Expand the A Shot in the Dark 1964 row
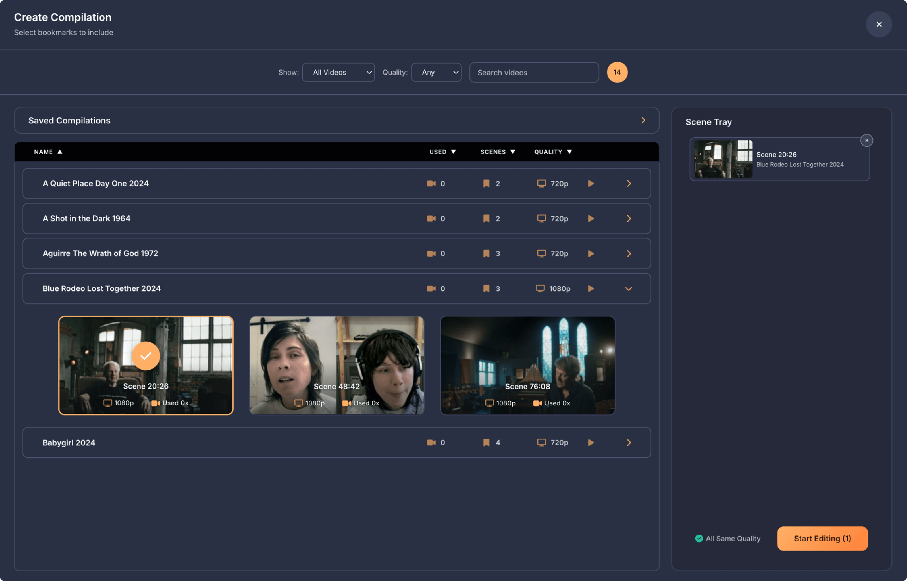 pos(629,218)
